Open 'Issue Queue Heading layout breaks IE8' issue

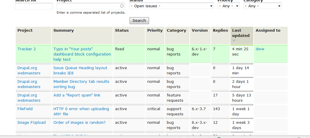(80, 70)
